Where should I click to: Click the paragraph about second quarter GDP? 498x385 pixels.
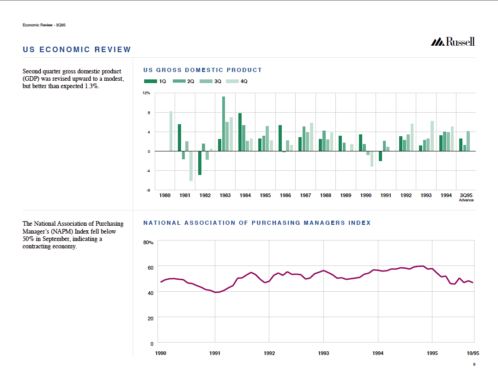point(72,79)
